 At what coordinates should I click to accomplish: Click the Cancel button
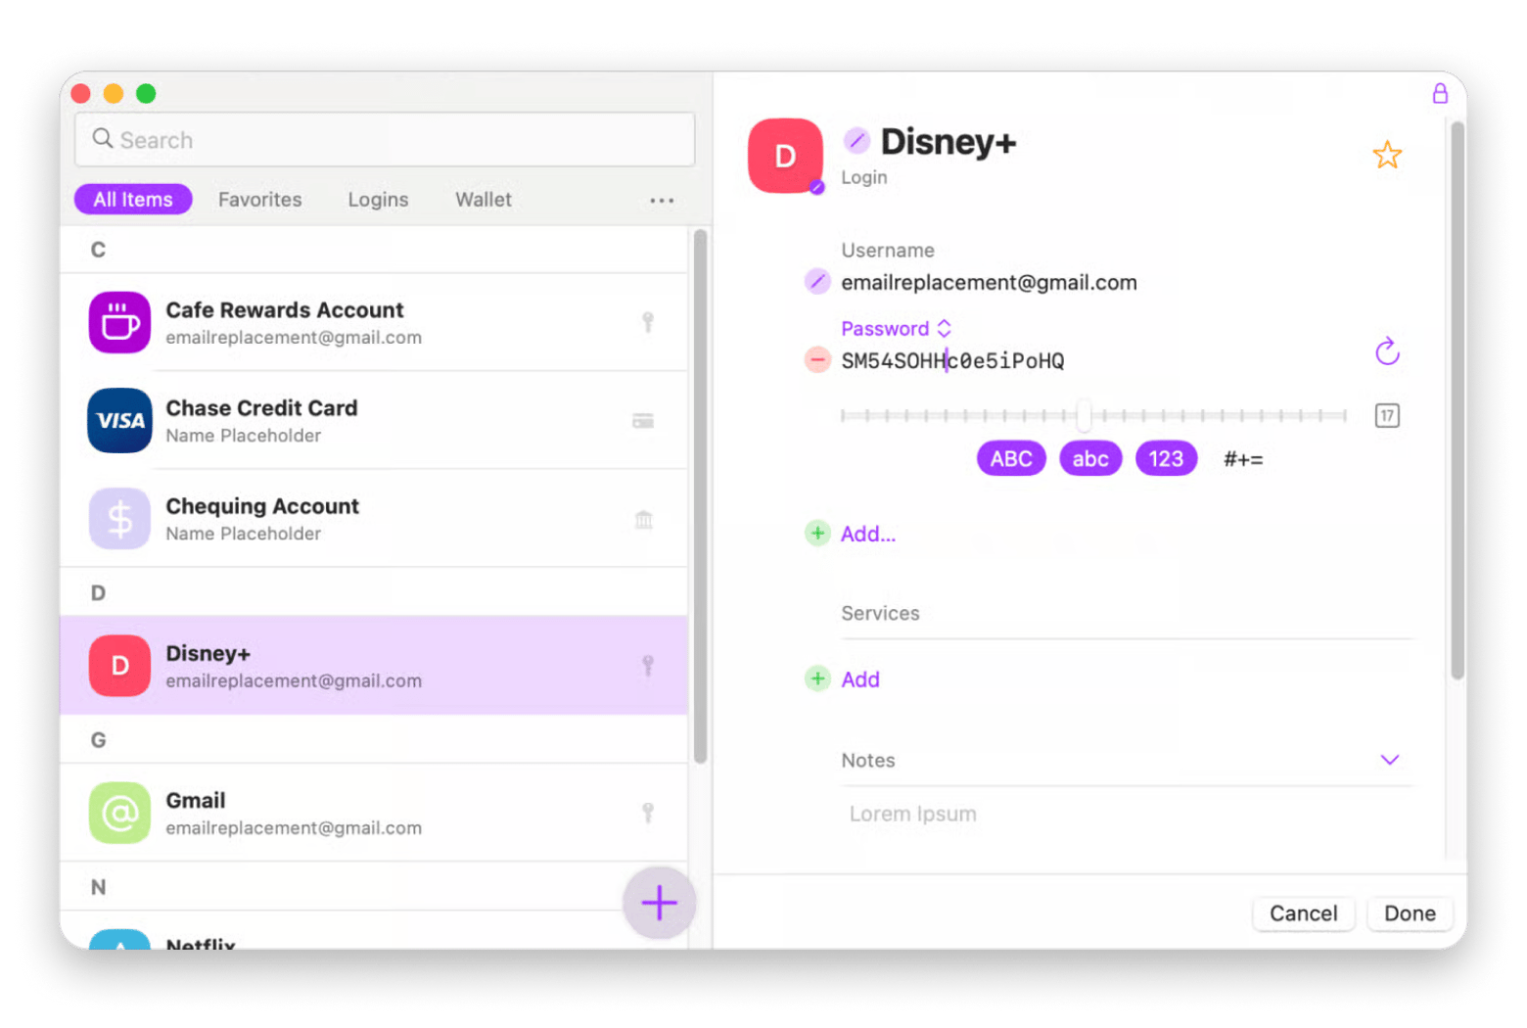[1303, 913]
